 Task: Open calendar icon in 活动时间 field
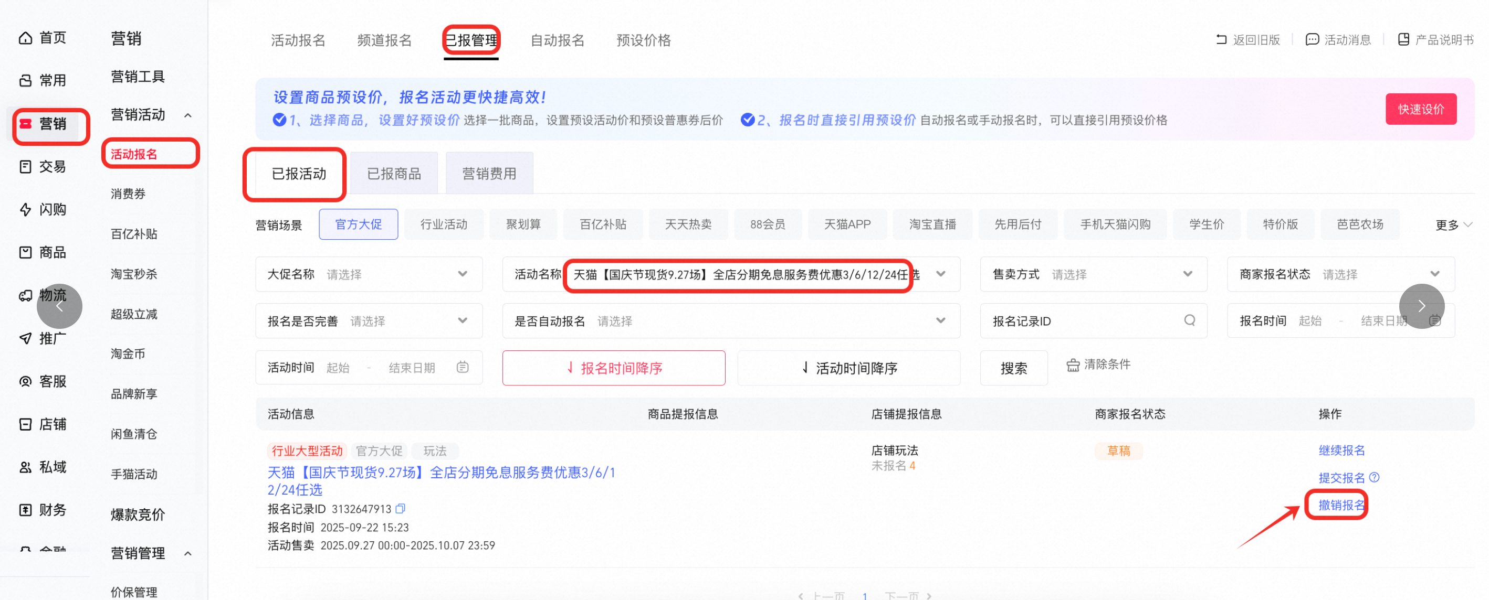(463, 367)
